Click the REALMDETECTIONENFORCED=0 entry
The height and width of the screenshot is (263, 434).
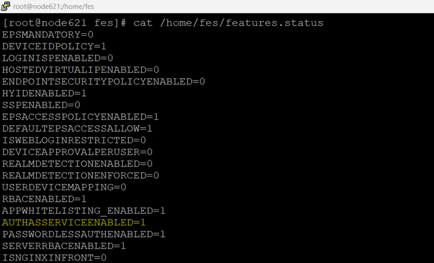pos(80,175)
